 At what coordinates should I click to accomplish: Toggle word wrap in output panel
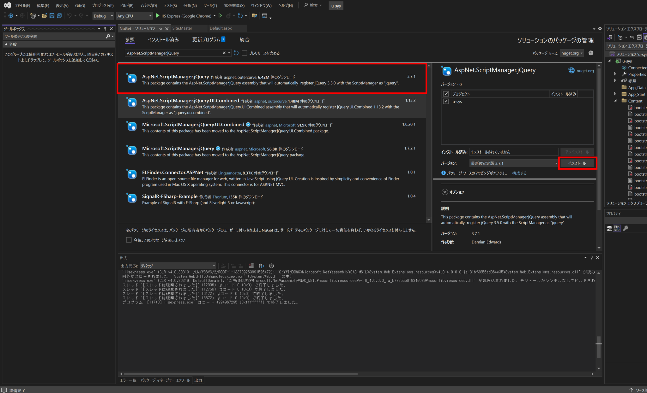[x=261, y=266]
